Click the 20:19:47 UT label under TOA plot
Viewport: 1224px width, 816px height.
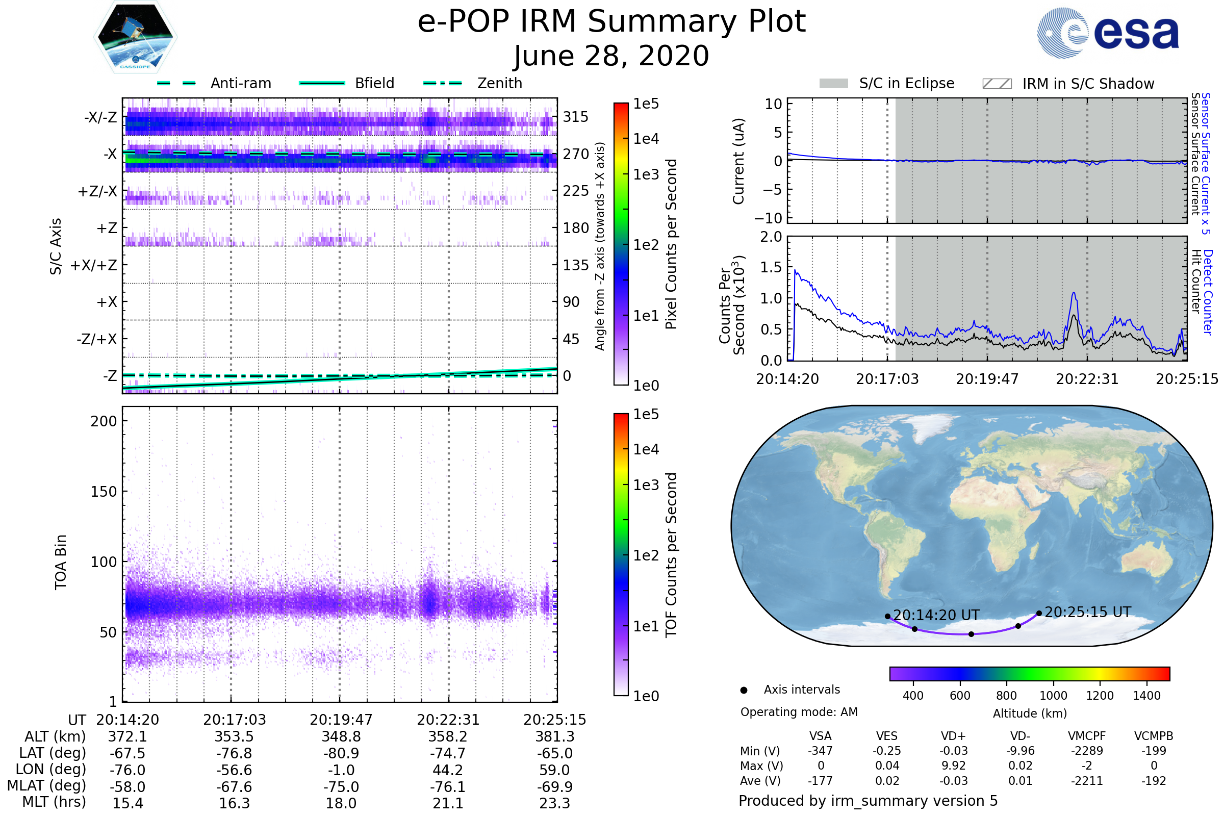point(341,720)
